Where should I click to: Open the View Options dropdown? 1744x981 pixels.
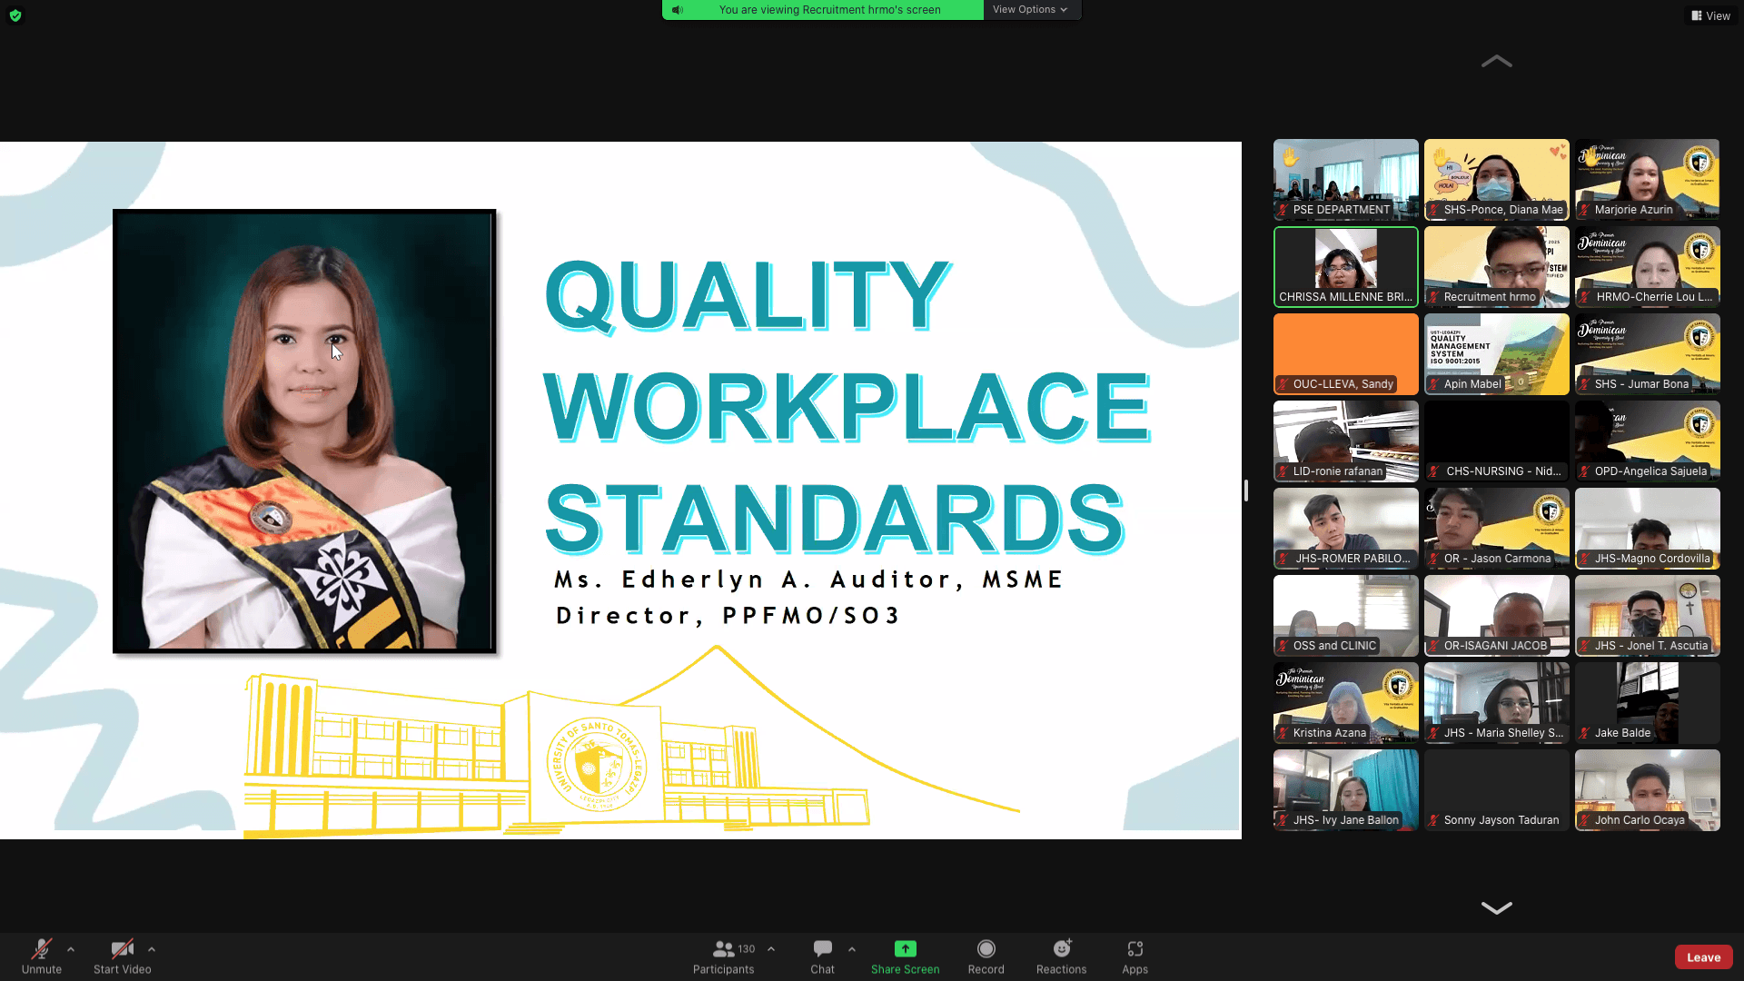(1029, 10)
